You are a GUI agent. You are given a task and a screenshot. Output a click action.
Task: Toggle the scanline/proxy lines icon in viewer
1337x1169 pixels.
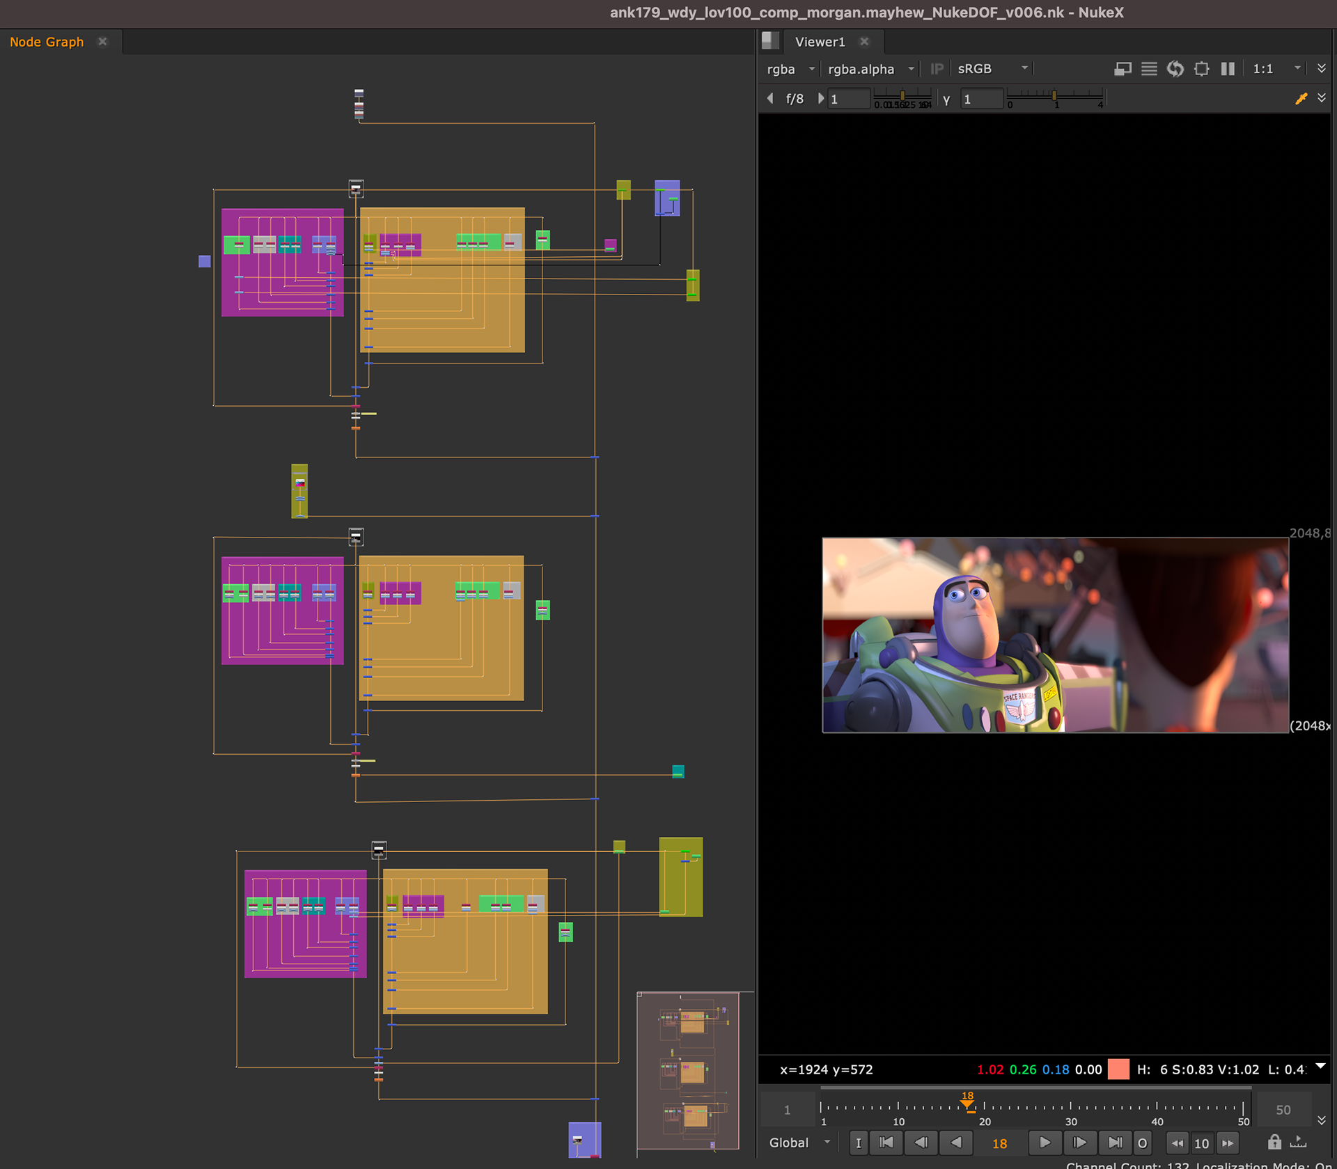pyautogui.click(x=1149, y=68)
